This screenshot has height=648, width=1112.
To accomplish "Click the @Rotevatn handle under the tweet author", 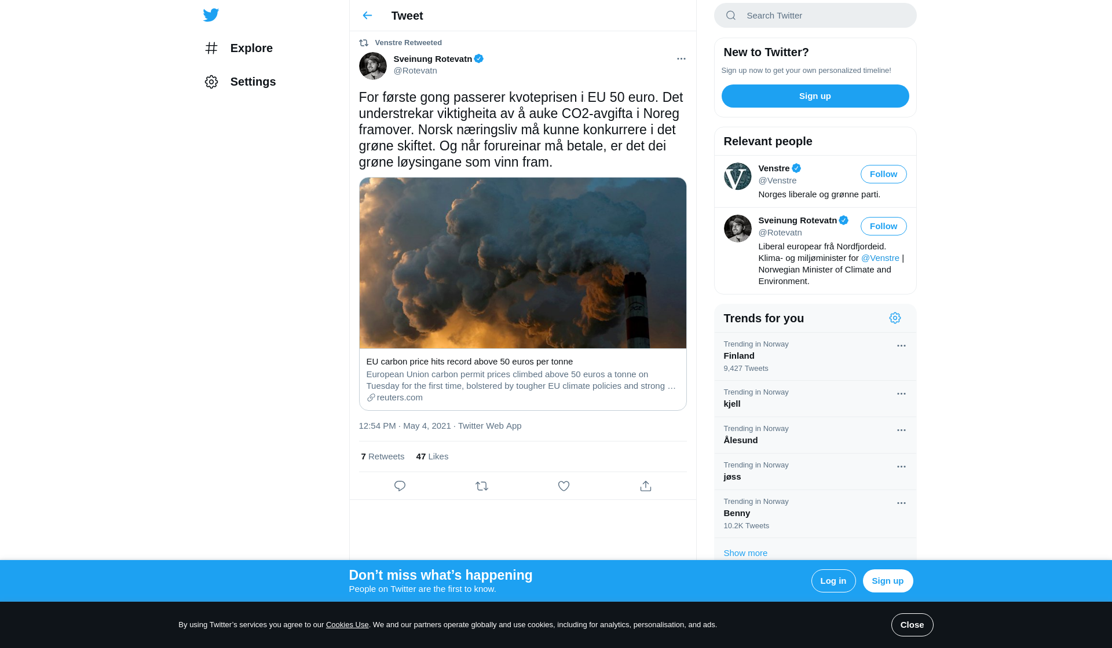I will [415, 71].
